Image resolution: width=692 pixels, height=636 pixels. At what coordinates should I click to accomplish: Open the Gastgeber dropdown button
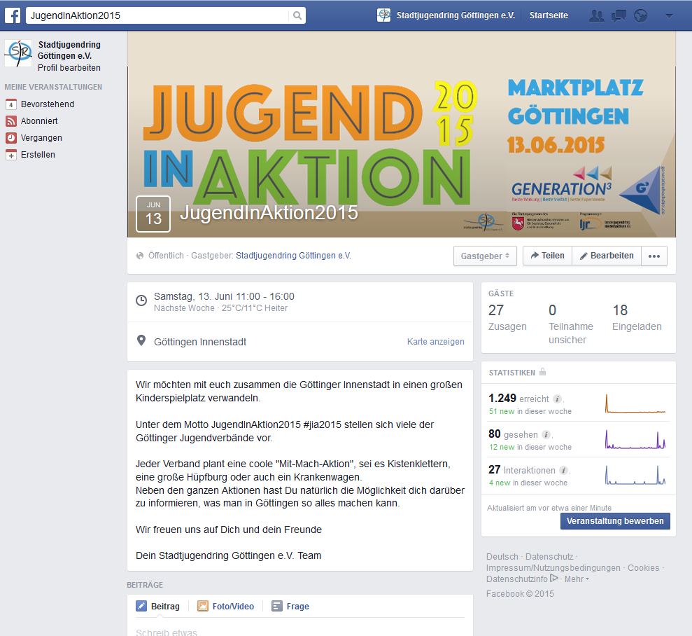click(485, 256)
